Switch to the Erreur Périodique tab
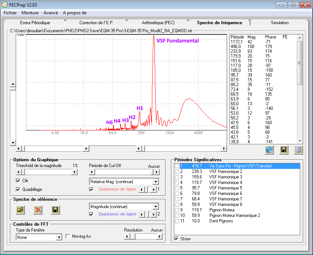313x255 pixels. pyautogui.click(x=35, y=23)
